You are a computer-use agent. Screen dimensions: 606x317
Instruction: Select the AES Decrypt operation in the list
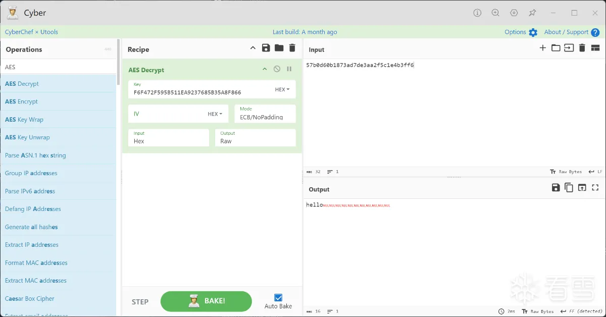coord(58,84)
